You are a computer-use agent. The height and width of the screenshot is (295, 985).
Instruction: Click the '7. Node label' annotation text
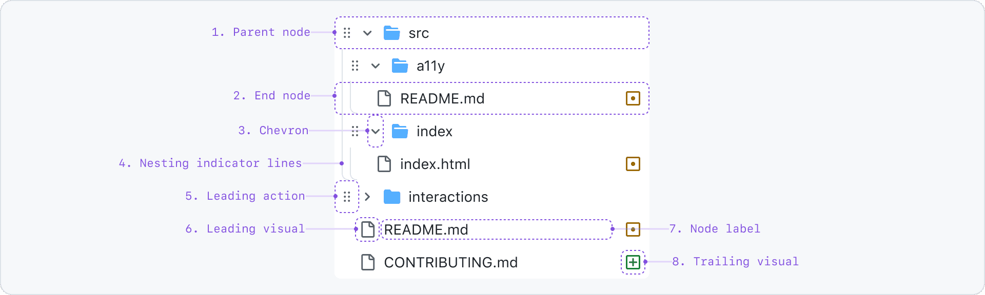(715, 229)
